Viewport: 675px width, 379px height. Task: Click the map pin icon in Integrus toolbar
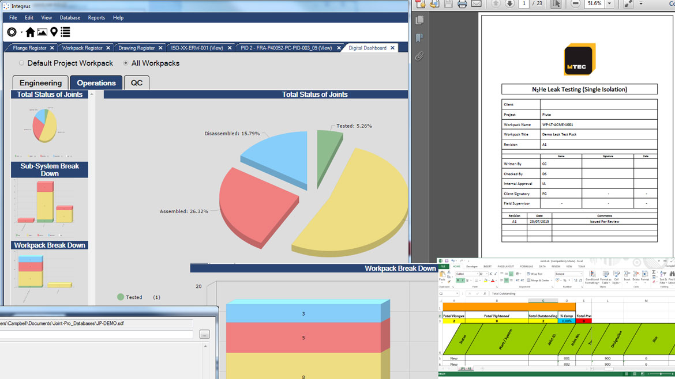[54, 32]
